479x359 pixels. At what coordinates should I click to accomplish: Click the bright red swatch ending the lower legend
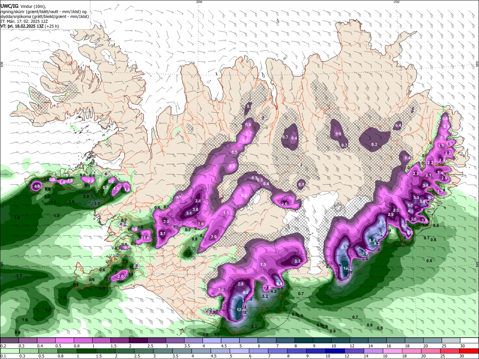(469, 351)
